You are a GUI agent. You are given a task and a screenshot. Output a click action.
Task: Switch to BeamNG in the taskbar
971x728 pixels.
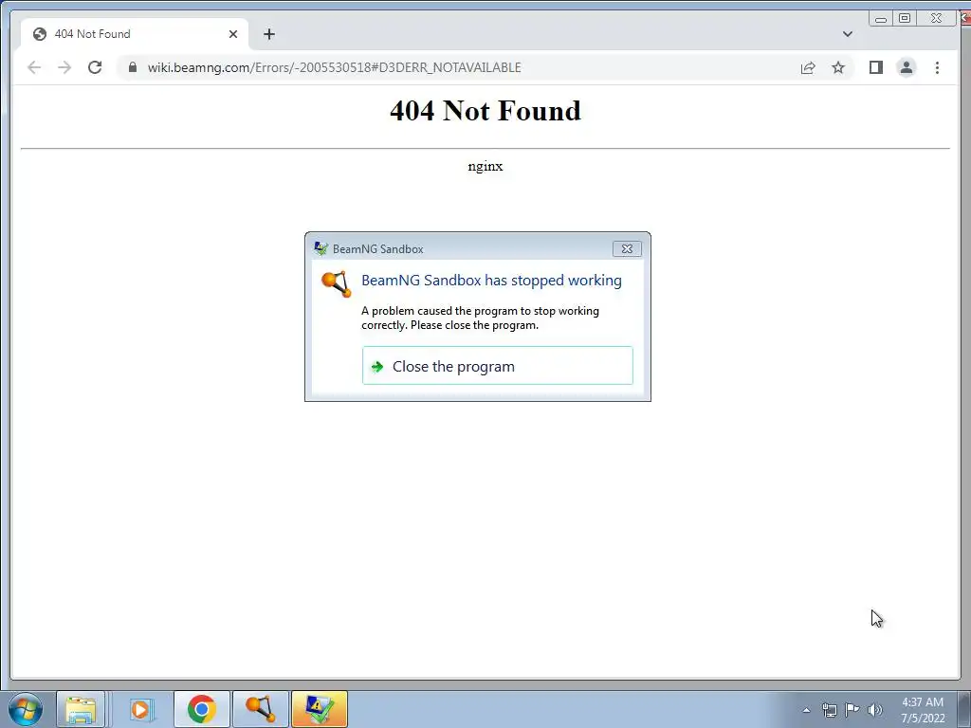point(260,709)
